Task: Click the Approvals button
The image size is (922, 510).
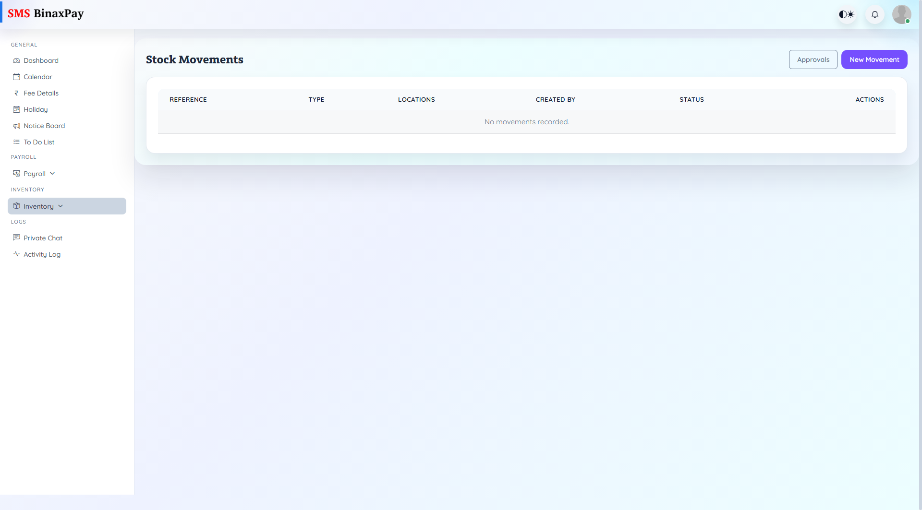Action: point(813,59)
